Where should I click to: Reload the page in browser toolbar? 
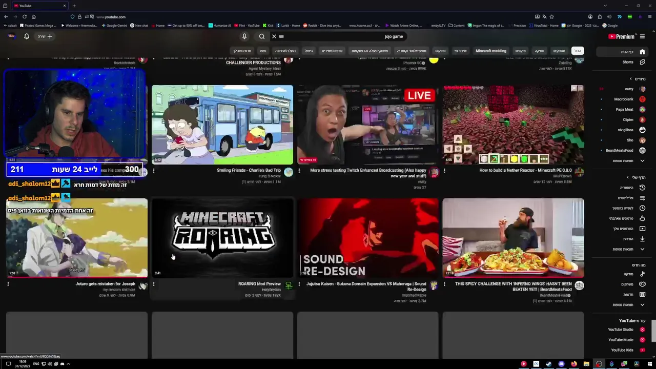coord(24,16)
